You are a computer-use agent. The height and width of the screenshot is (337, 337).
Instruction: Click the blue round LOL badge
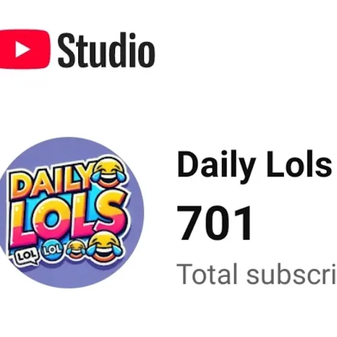[x=52, y=250]
